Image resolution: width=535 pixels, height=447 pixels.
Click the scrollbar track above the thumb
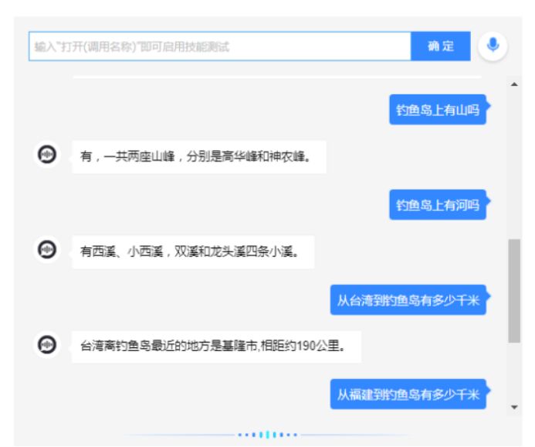pos(514,162)
